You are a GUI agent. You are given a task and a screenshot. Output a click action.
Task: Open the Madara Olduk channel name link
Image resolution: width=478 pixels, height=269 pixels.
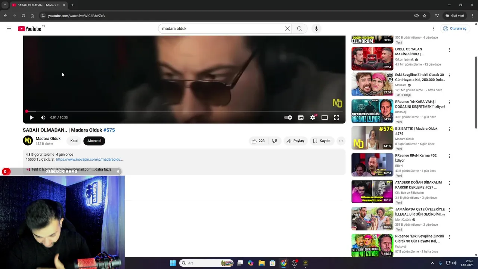48,139
